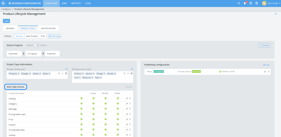This screenshot has width=281, height=137.
Task: Open the JOBS menu
Action: pyautogui.click(x=64, y=3)
